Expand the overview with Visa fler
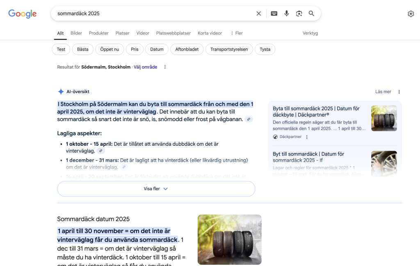420x266 pixels. click(x=156, y=189)
